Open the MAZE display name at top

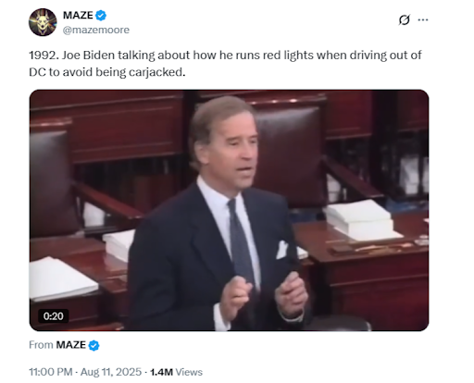click(x=78, y=16)
